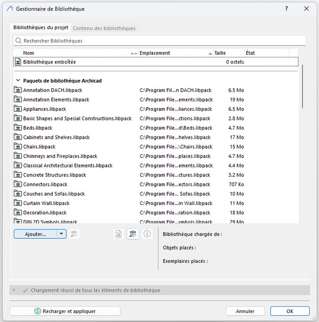Click the Annotation Elements.libpack folder icon

[x=18, y=99]
